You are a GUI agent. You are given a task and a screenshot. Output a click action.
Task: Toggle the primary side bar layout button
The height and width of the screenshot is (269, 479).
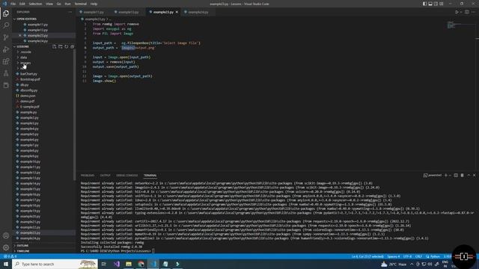[x=424, y=4]
